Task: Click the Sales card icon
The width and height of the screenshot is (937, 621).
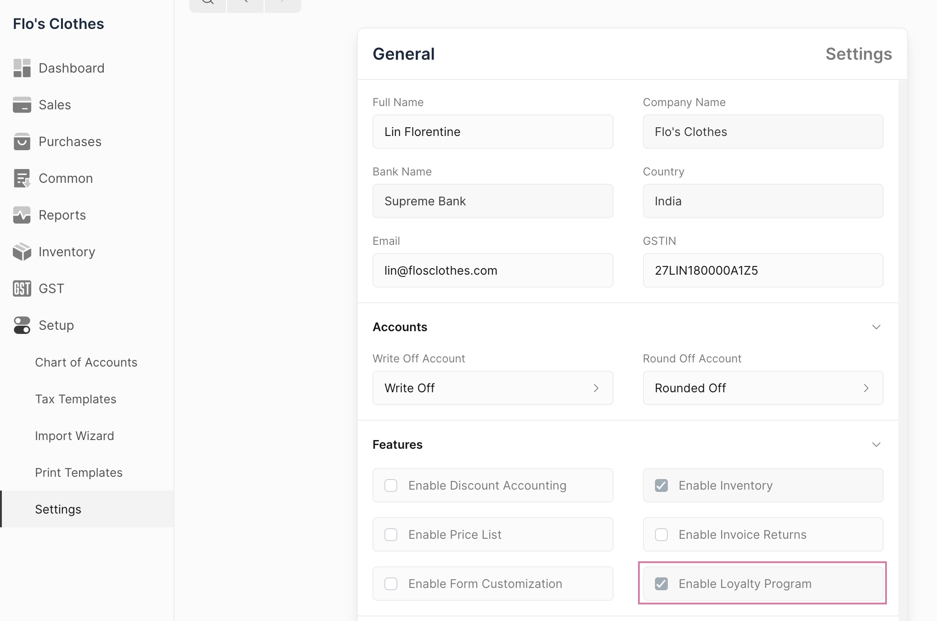Action: pyautogui.click(x=22, y=105)
